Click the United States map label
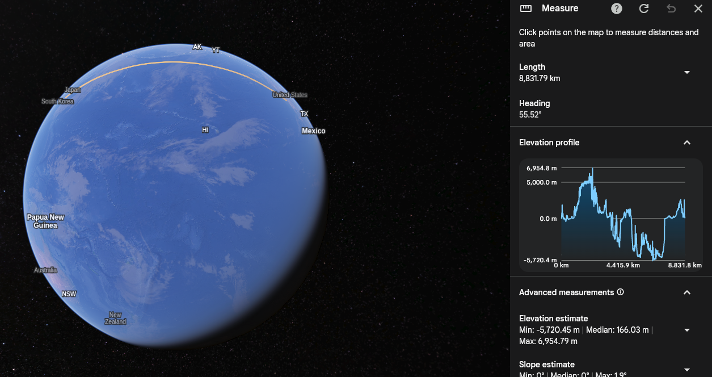 (x=290, y=95)
